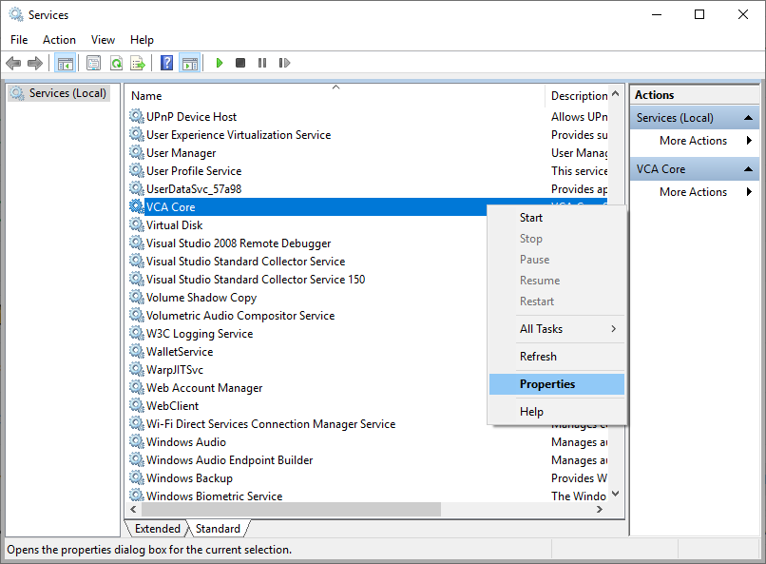The image size is (766, 564).
Task: Switch to the Extended tab
Action: (158, 529)
